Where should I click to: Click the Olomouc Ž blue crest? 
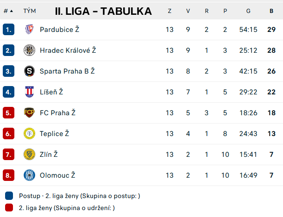coord(29,175)
